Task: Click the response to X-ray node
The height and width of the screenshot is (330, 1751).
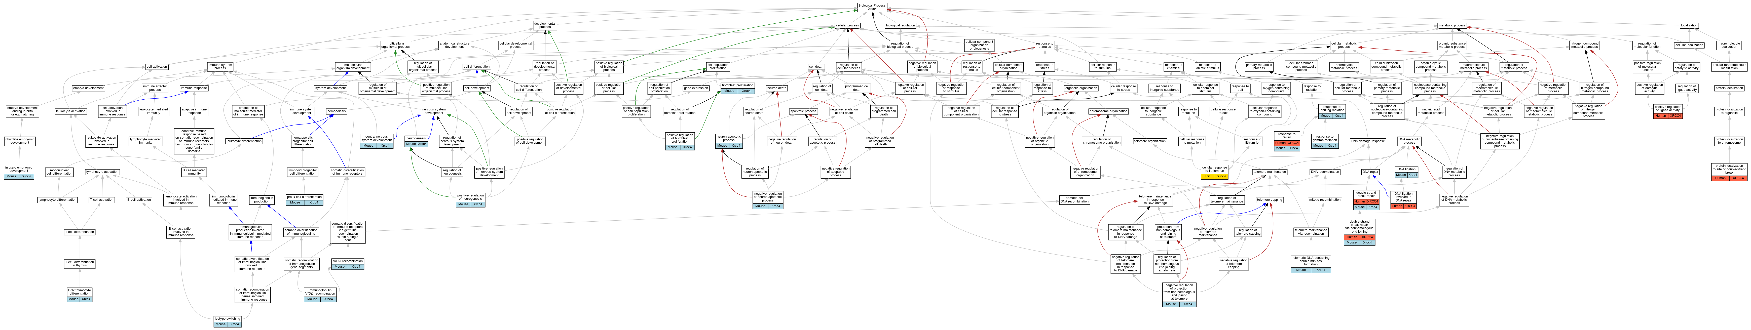Action: point(1287,141)
